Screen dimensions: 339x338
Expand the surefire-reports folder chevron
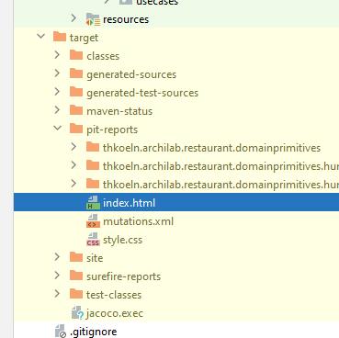pos(57,276)
